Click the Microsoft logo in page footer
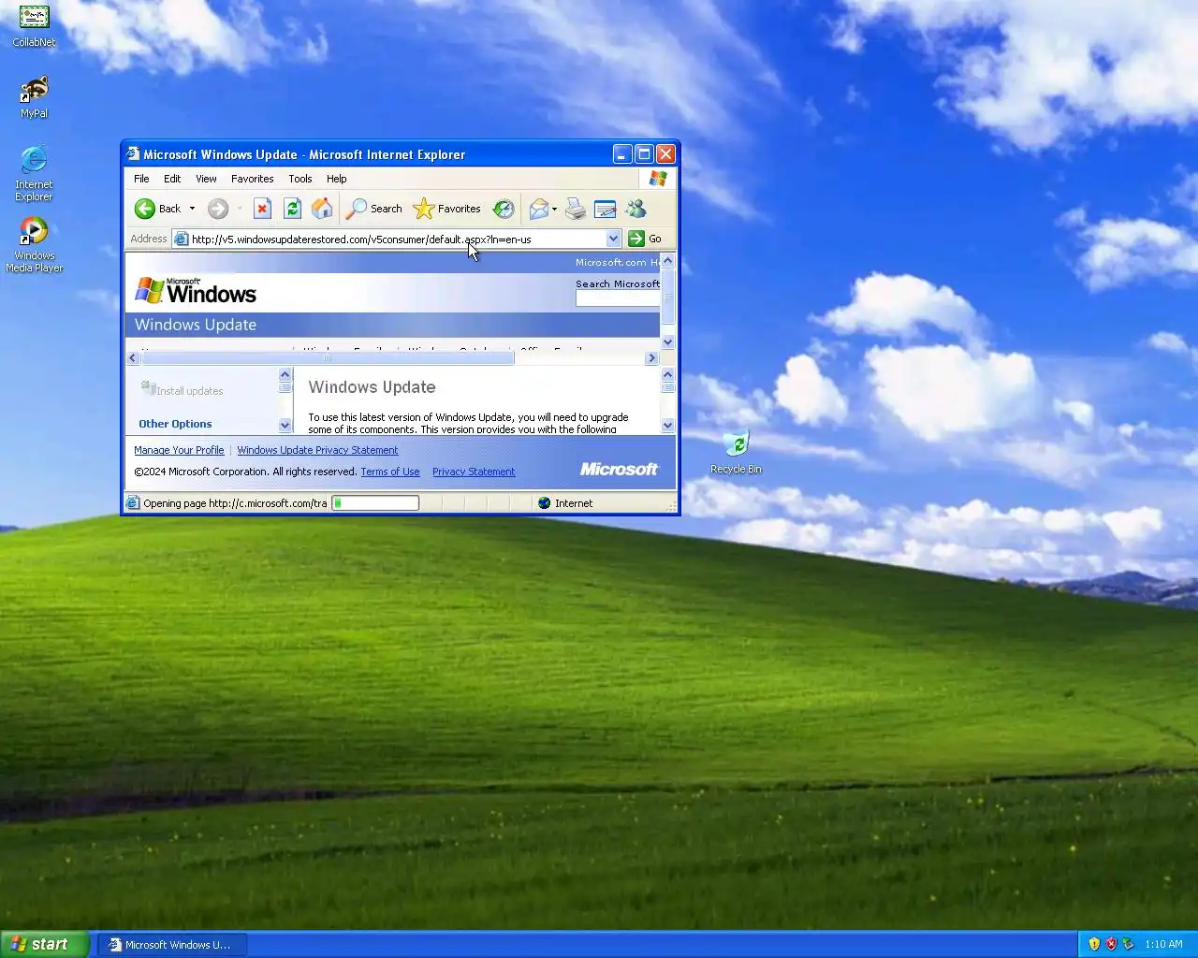 619,470
